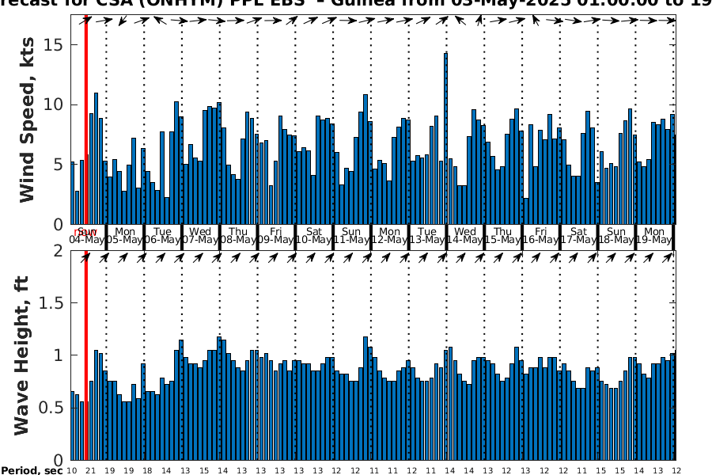The width and height of the screenshot is (712, 475).
Task: Select the 'Period, sec' row label
Action: [x=32, y=470]
